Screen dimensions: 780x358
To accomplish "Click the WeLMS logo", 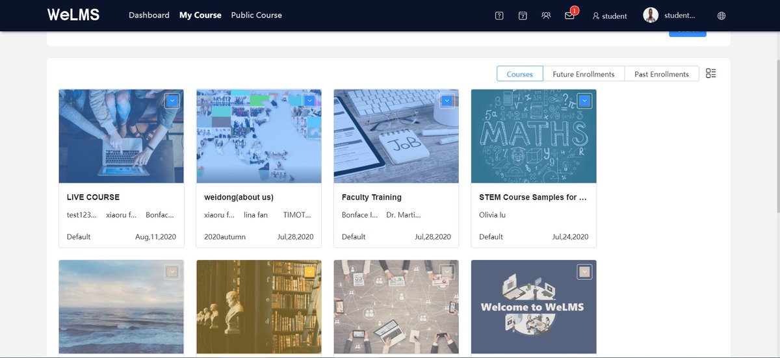I will coord(73,15).
